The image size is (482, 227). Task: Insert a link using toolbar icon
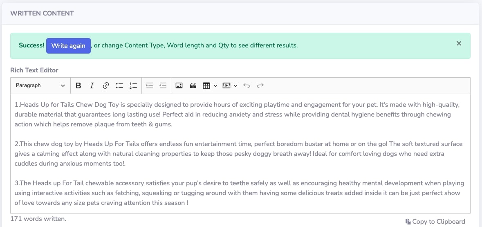point(105,85)
